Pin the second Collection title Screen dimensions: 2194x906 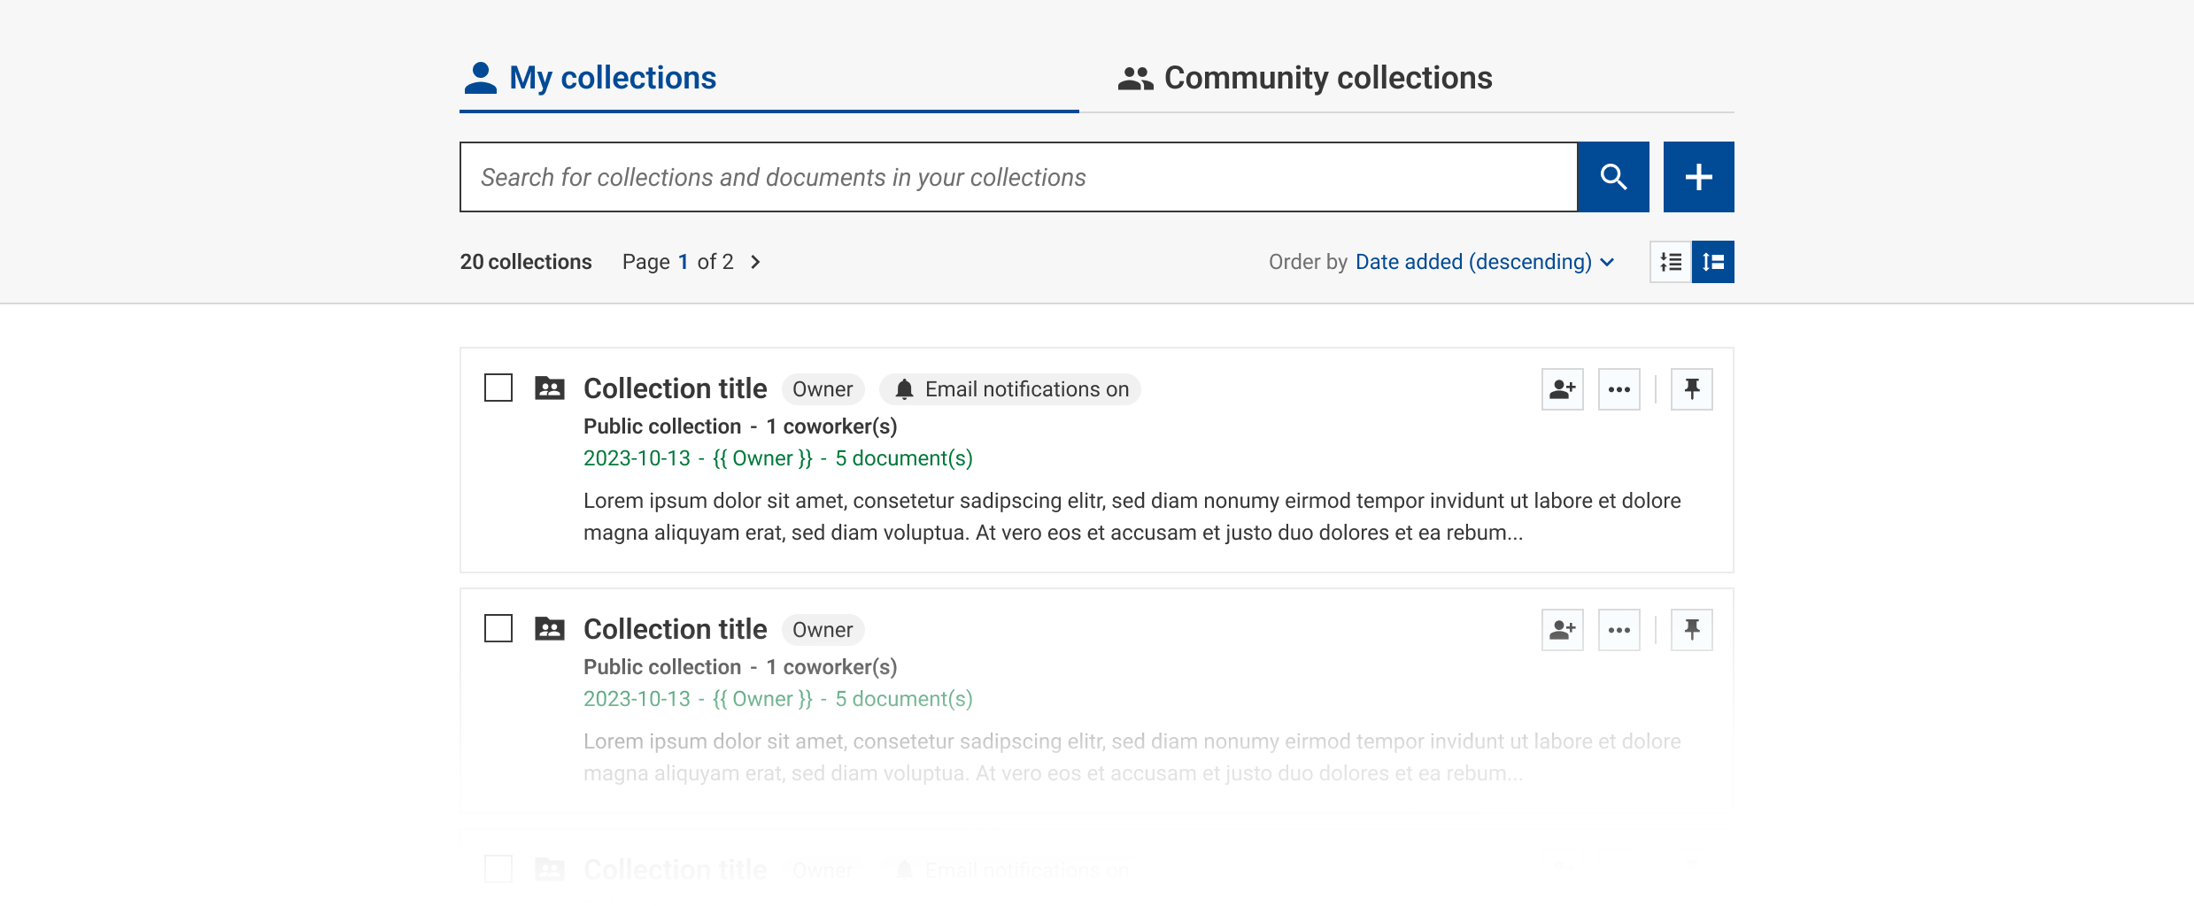point(1691,629)
